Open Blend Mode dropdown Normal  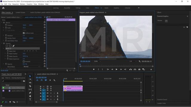tap(32, 67)
